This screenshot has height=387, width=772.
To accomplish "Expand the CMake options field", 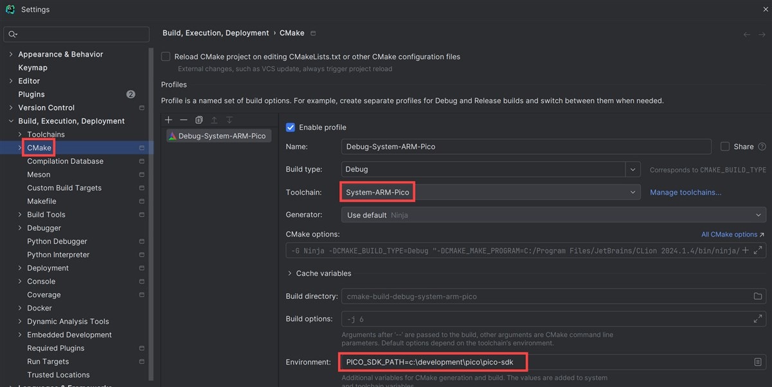I will point(758,250).
